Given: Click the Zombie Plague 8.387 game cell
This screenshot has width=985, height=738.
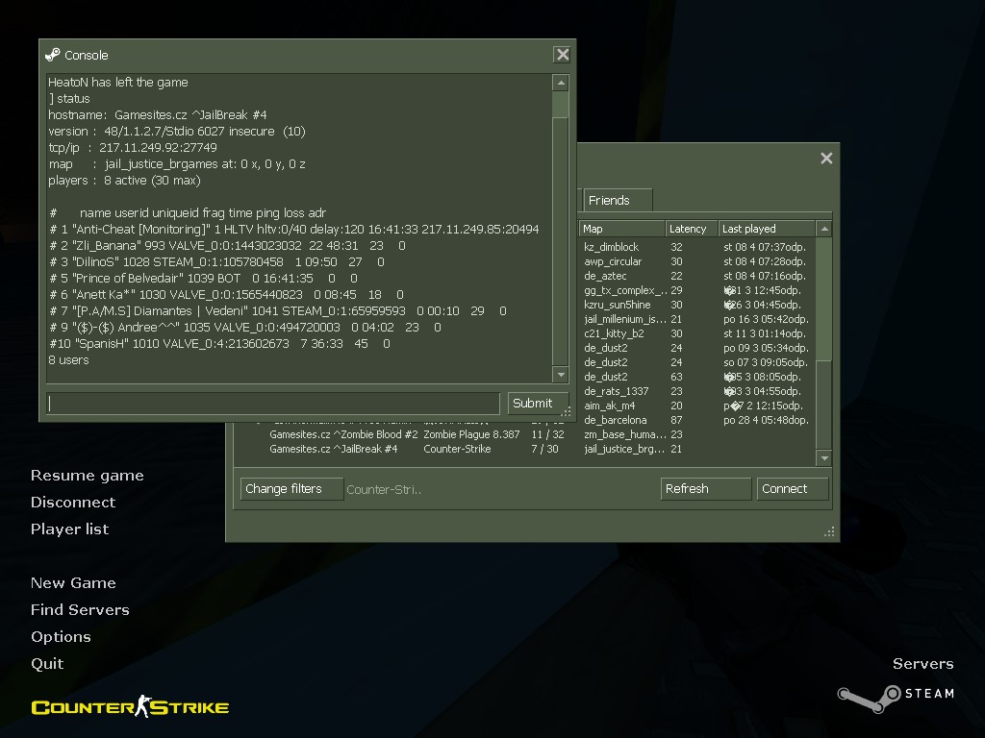Looking at the screenshot, I should point(471,434).
